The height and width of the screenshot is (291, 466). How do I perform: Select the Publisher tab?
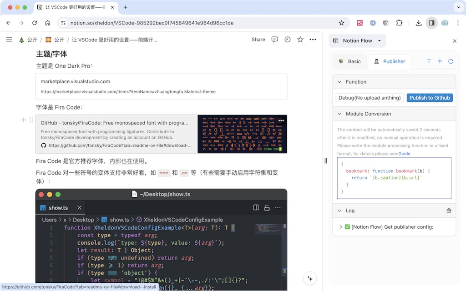coord(390,61)
